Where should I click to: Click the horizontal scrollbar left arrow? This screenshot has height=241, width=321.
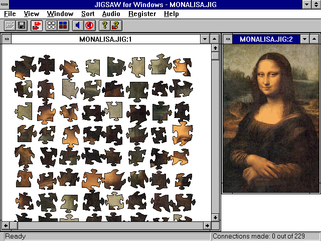click(6, 225)
